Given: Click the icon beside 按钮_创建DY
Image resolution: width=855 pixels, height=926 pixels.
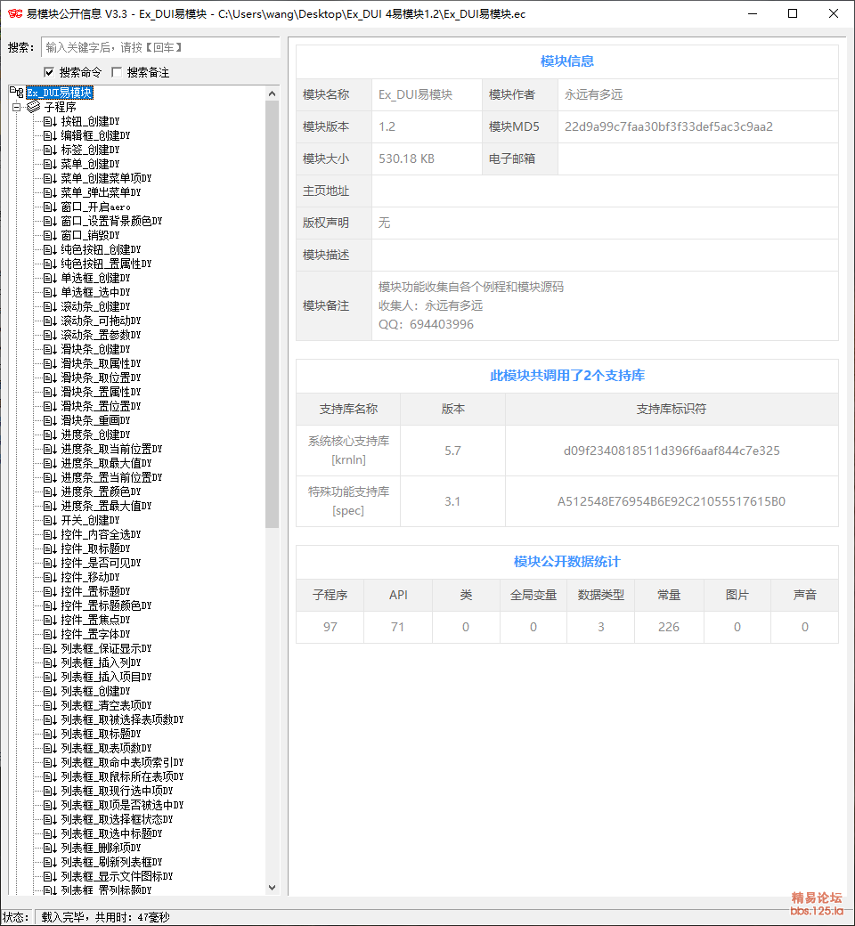Looking at the screenshot, I should point(50,121).
